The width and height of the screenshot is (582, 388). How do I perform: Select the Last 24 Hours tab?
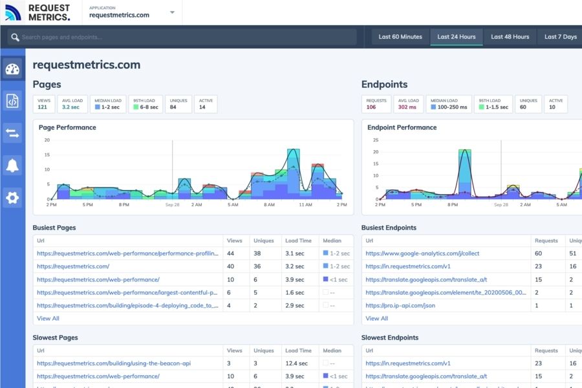point(457,37)
